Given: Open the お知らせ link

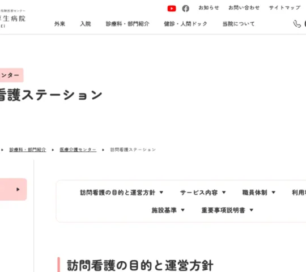Looking at the screenshot, I should click(x=209, y=8).
